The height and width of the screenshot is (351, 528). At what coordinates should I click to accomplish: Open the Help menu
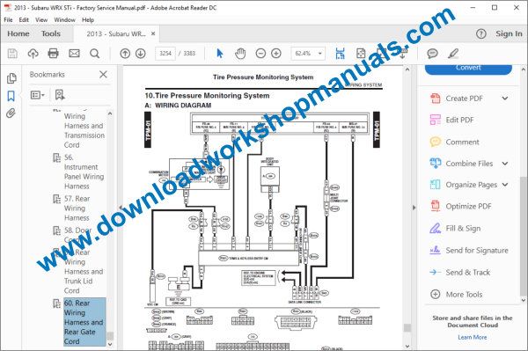coord(88,20)
